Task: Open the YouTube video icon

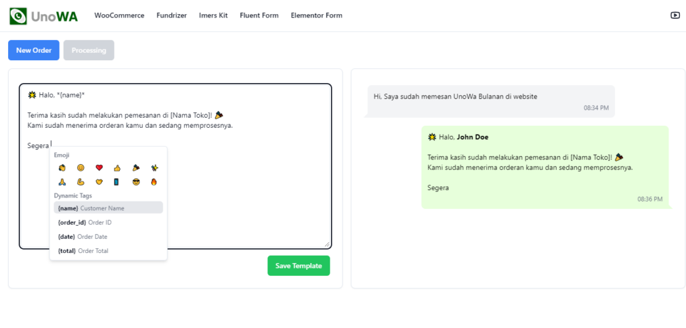Action: (x=675, y=15)
